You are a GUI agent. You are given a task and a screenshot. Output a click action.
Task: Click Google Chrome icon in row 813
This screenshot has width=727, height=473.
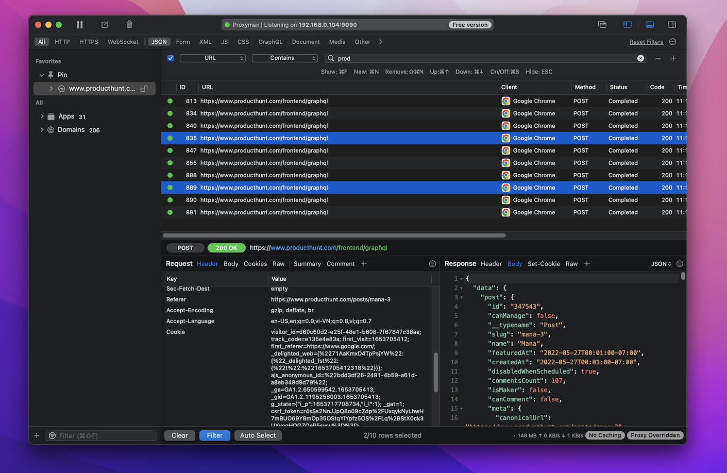(506, 101)
